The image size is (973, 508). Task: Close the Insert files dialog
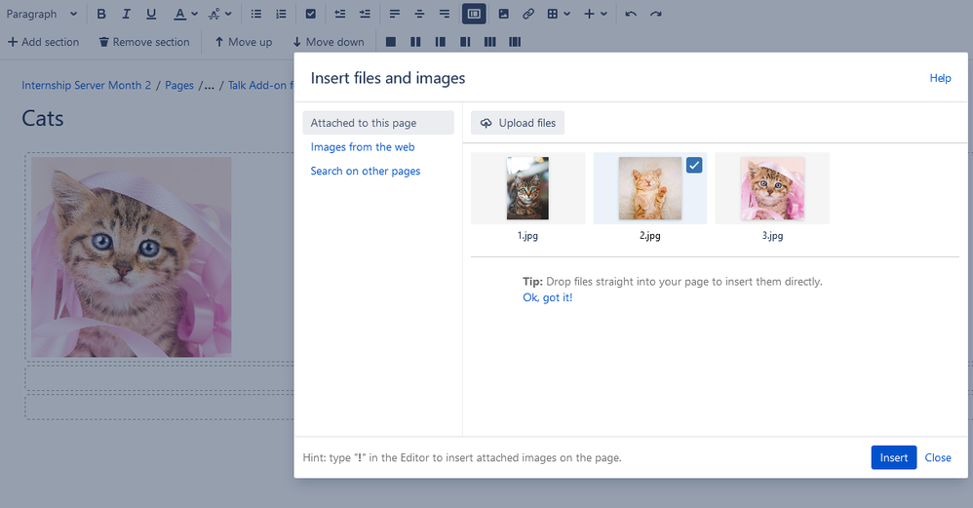[x=938, y=457]
